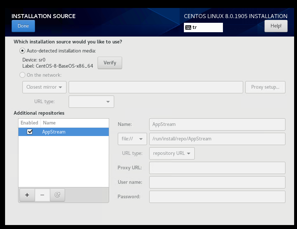Screen dimensions: 297x229
Task: Click the Password input field
Action: tap(217, 197)
